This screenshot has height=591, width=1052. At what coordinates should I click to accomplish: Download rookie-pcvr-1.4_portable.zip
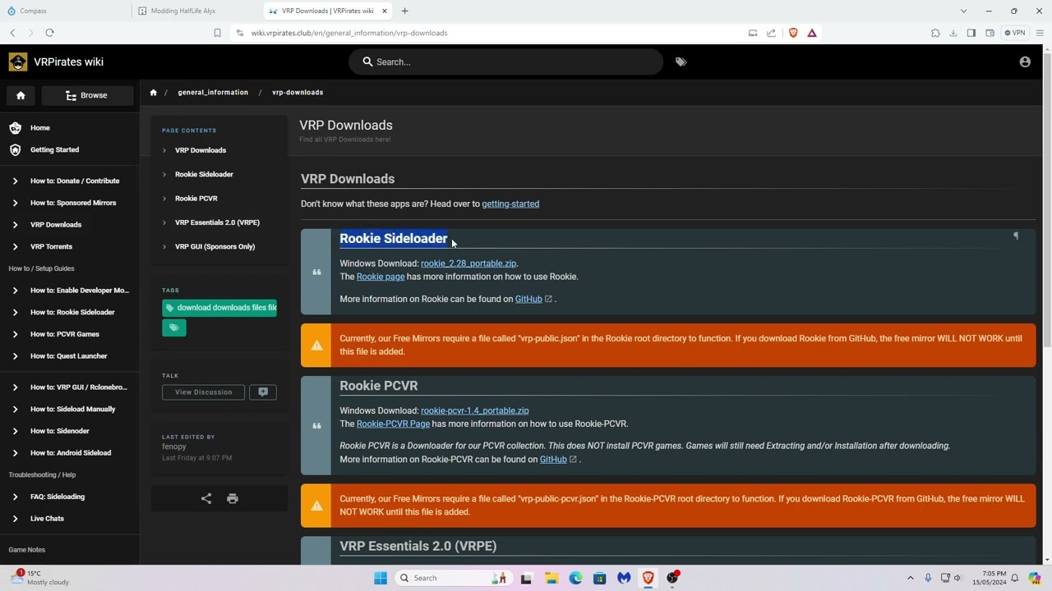474,410
